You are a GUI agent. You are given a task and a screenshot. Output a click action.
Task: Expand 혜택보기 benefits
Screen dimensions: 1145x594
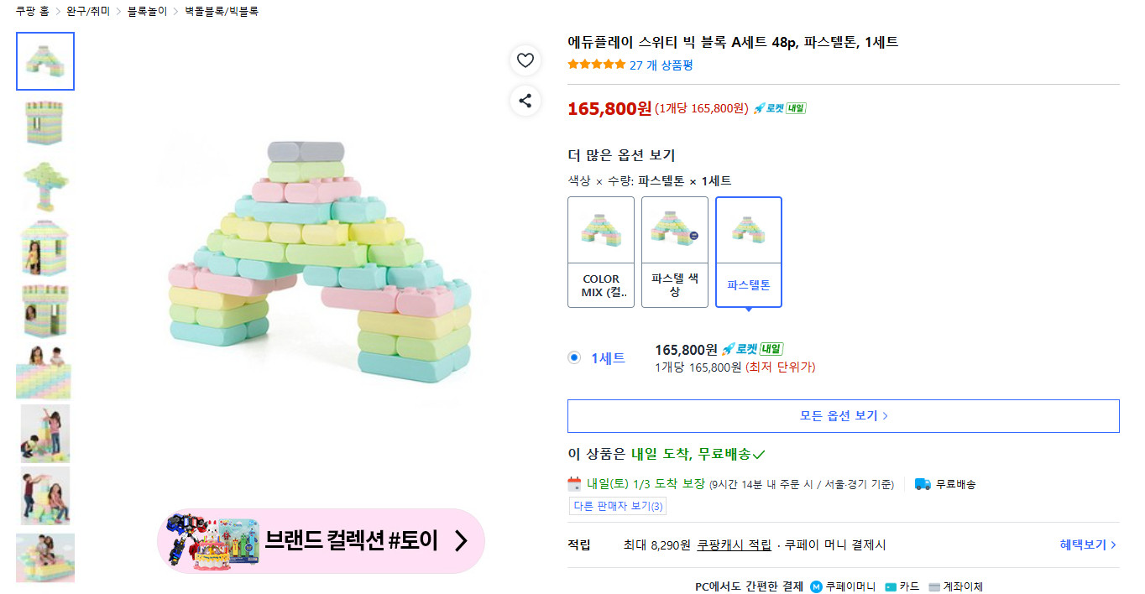pos(1088,544)
